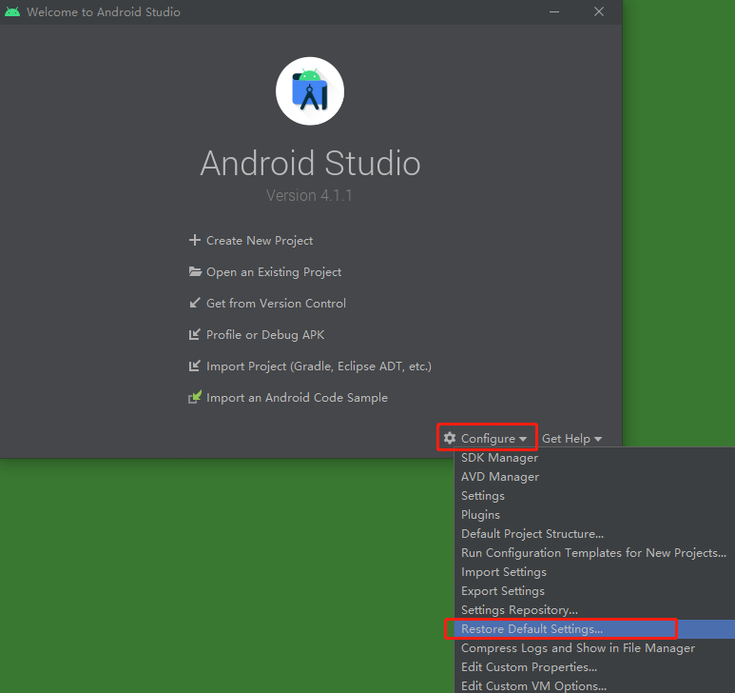The height and width of the screenshot is (693, 735).
Task: Click the green icon beside Import an Android Code Sample
Action: coord(195,397)
